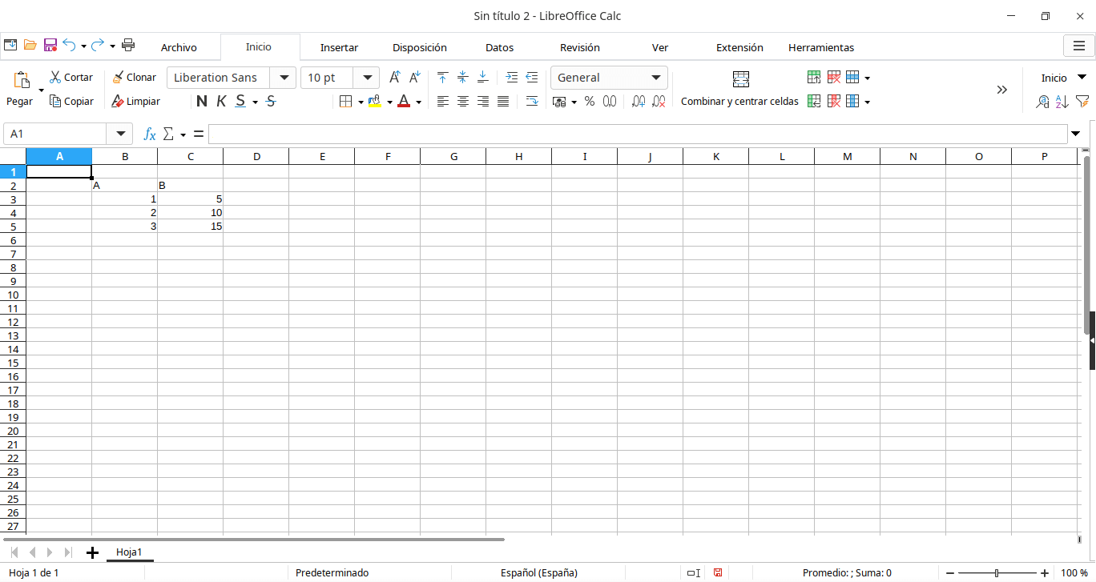
Task: Undo the last action
Action: (x=70, y=46)
